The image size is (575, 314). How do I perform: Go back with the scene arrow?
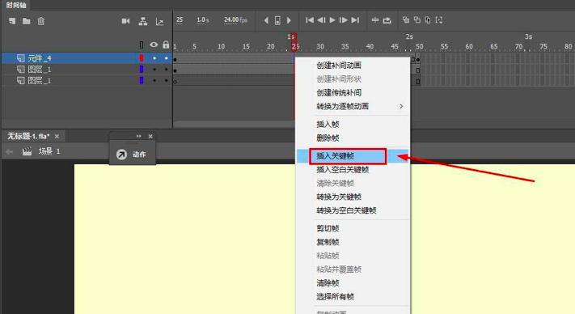coord(10,151)
